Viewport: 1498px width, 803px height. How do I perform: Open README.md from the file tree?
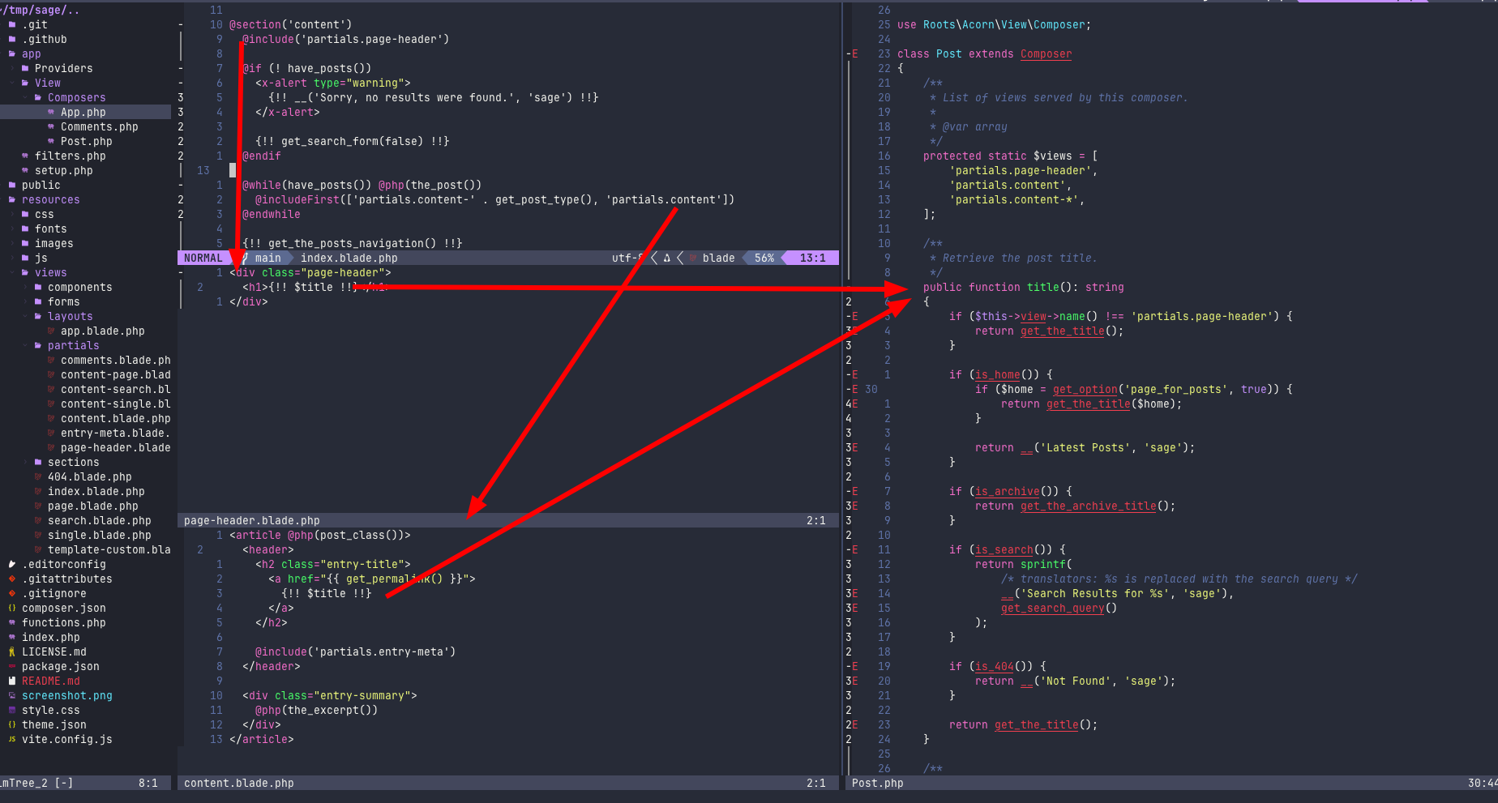pyautogui.click(x=50, y=681)
